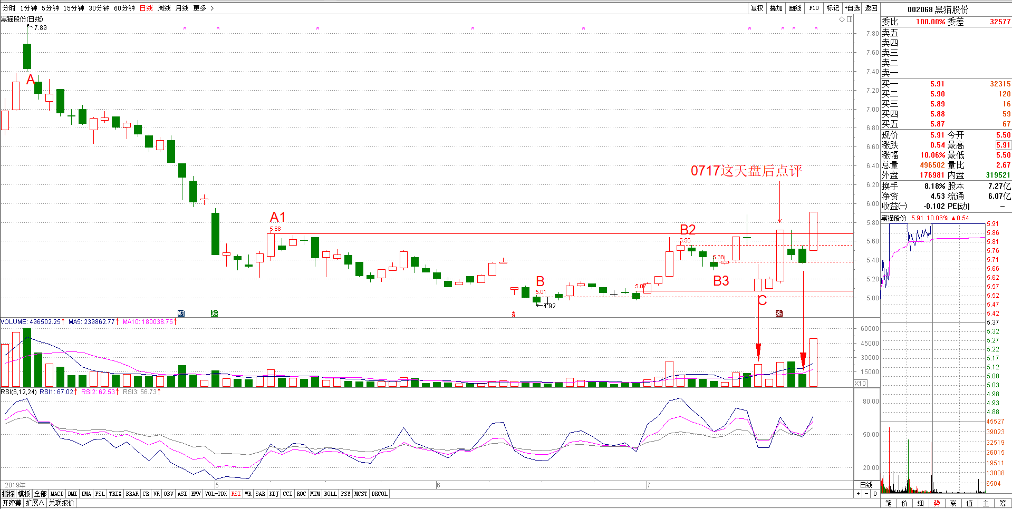Click the 返回 back button

coord(871,8)
